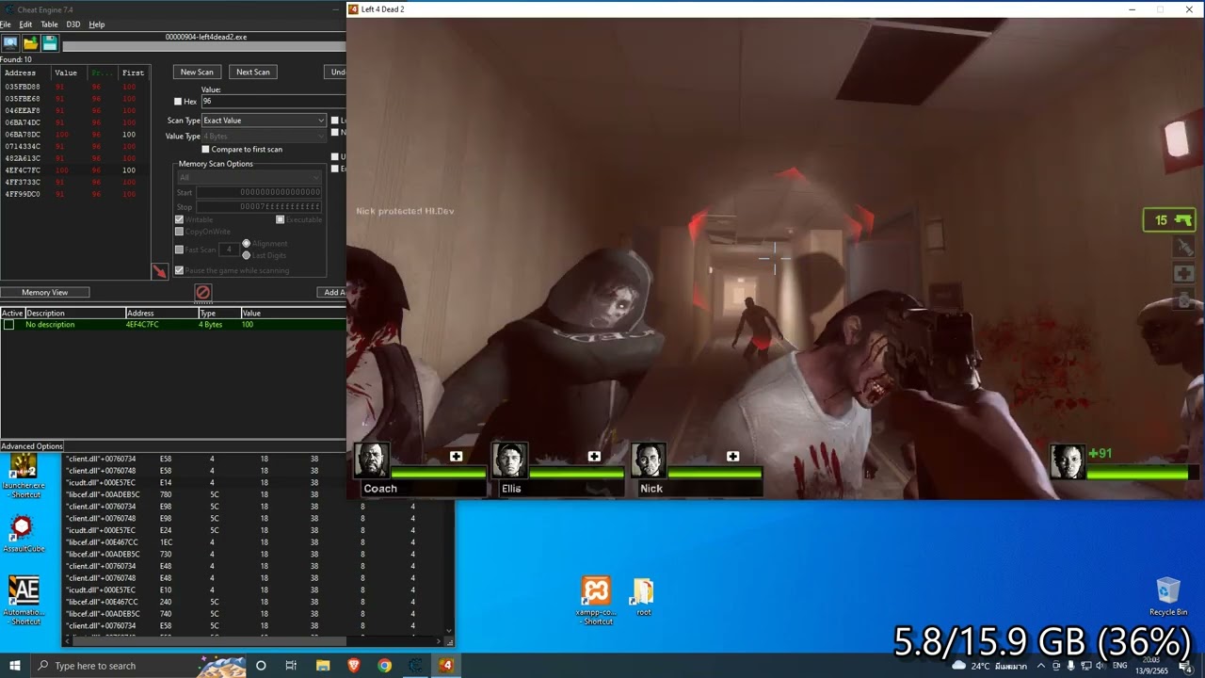Open the Recycle Bin
This screenshot has height=678, width=1205.
coord(1168,597)
